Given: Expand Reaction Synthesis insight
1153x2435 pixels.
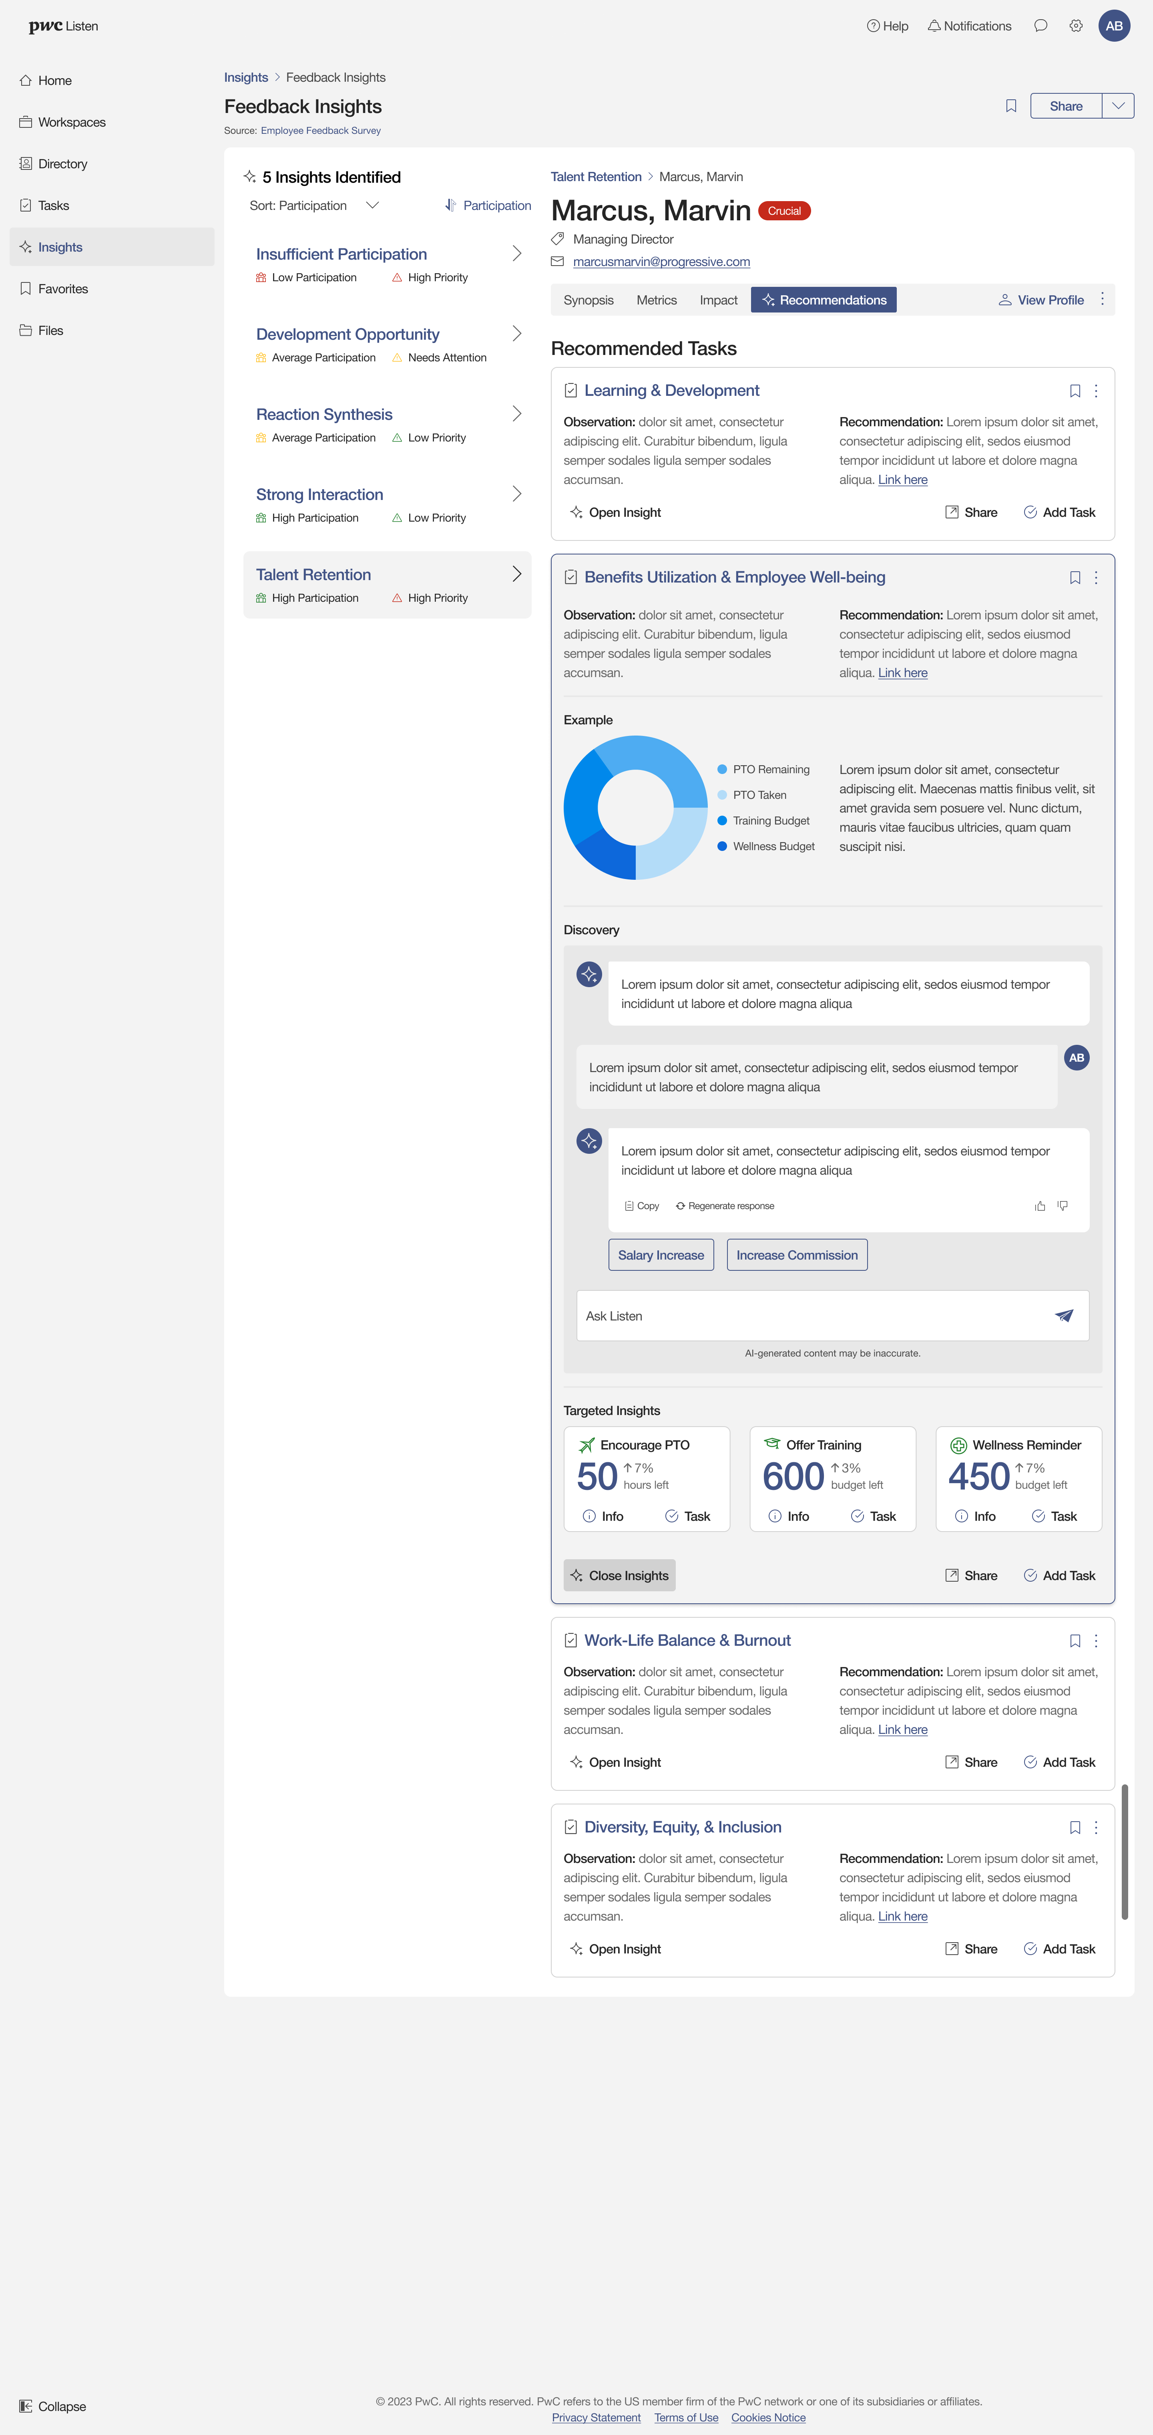Looking at the screenshot, I should (x=516, y=414).
